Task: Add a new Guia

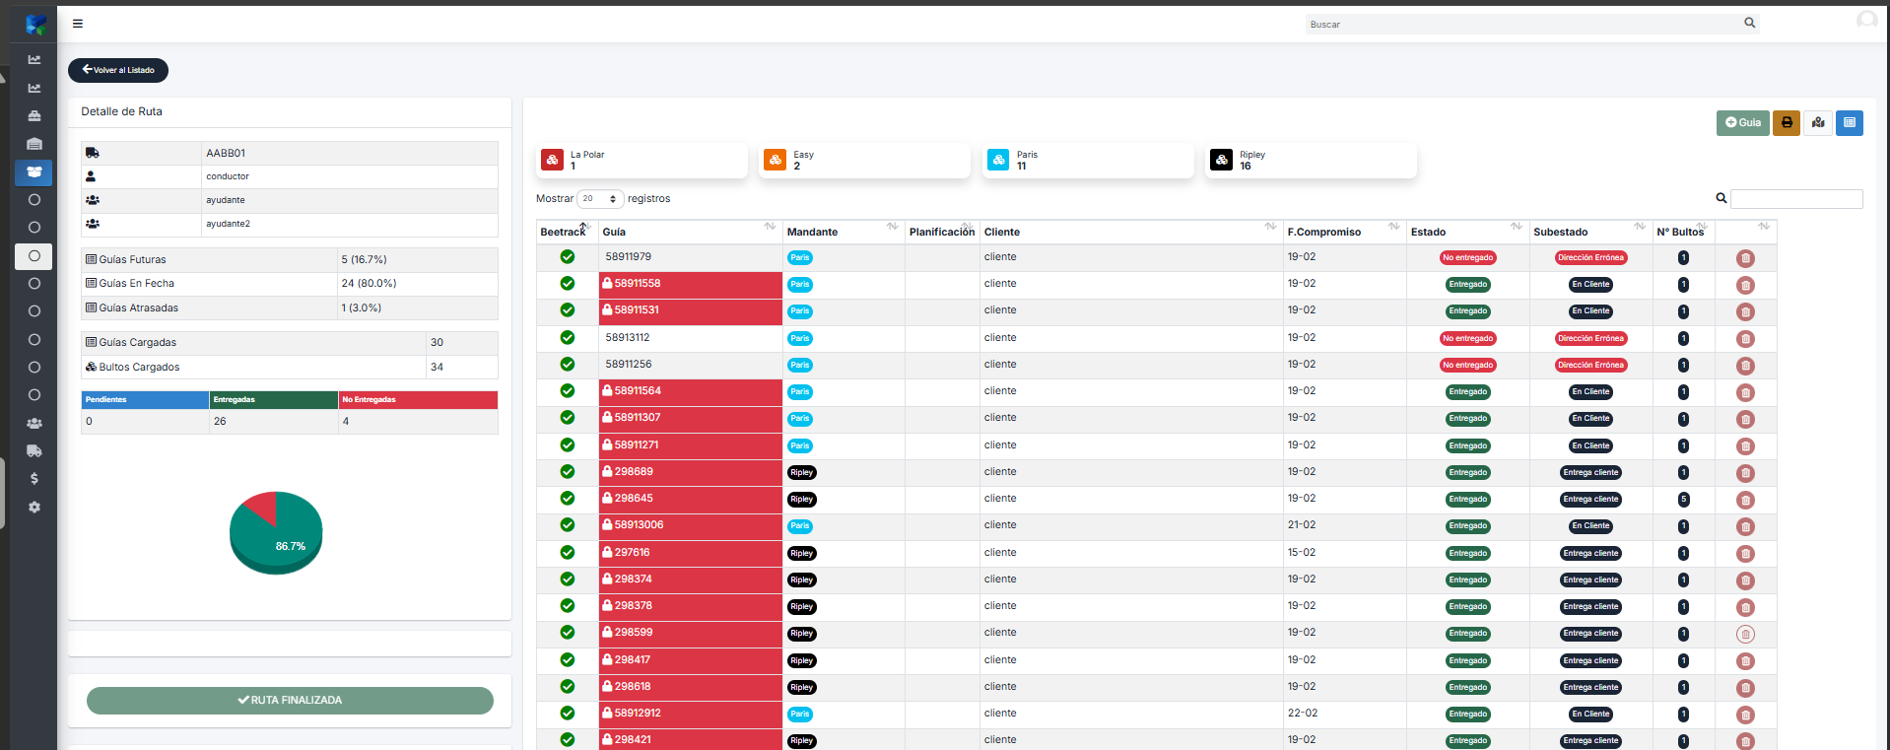Action: (1742, 122)
